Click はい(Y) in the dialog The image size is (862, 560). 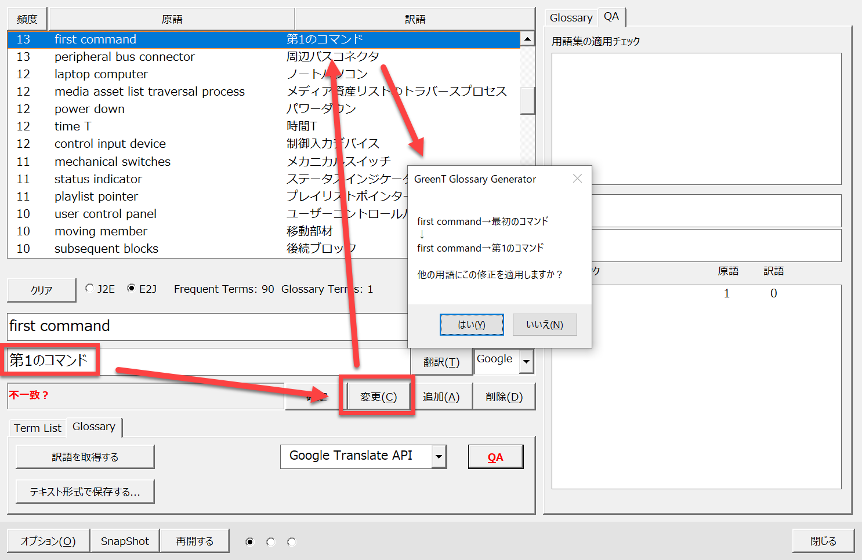[471, 325]
